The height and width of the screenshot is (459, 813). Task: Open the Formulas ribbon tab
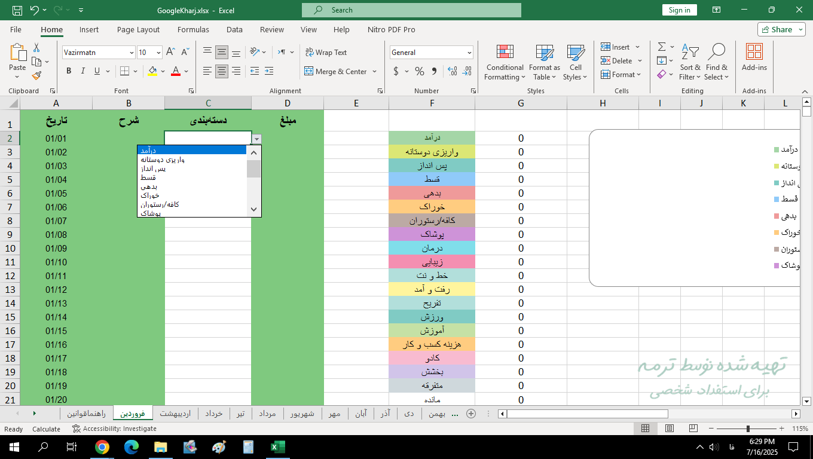click(x=193, y=29)
